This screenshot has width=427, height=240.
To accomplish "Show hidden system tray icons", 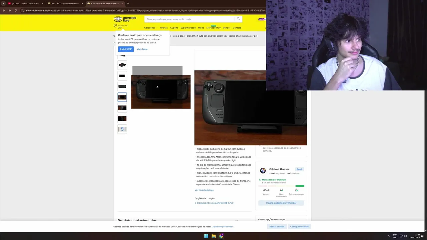I will tap(388, 236).
